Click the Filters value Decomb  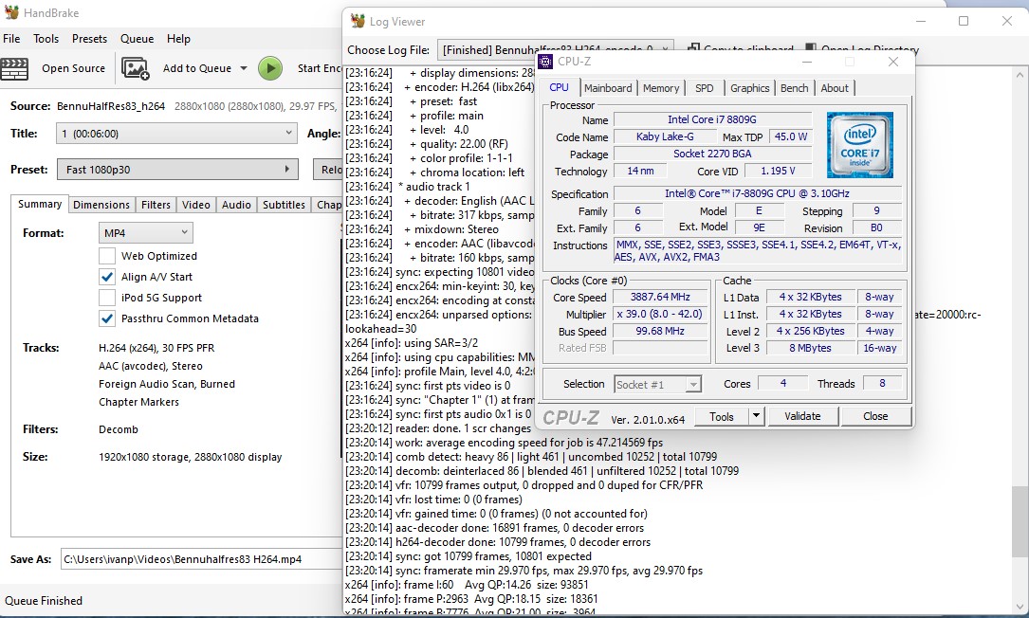(x=119, y=429)
